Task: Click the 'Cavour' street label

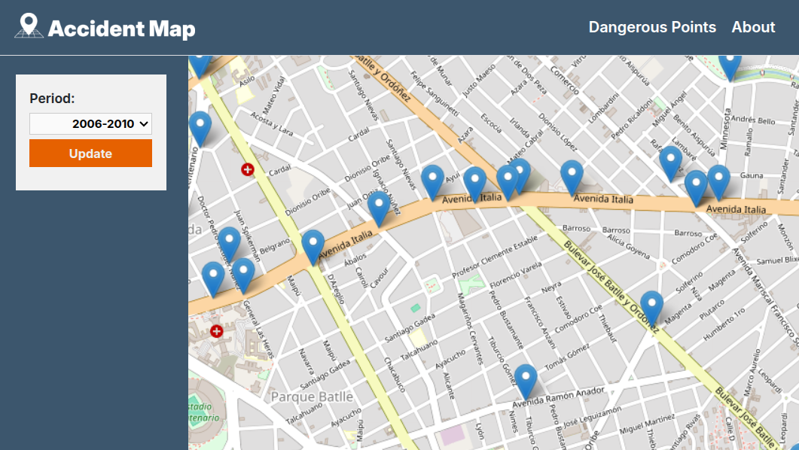Action: point(380,278)
